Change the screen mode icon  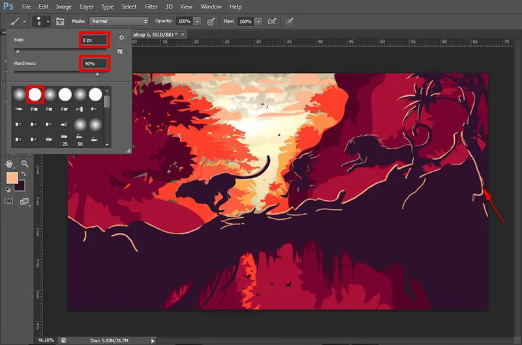coord(25,202)
